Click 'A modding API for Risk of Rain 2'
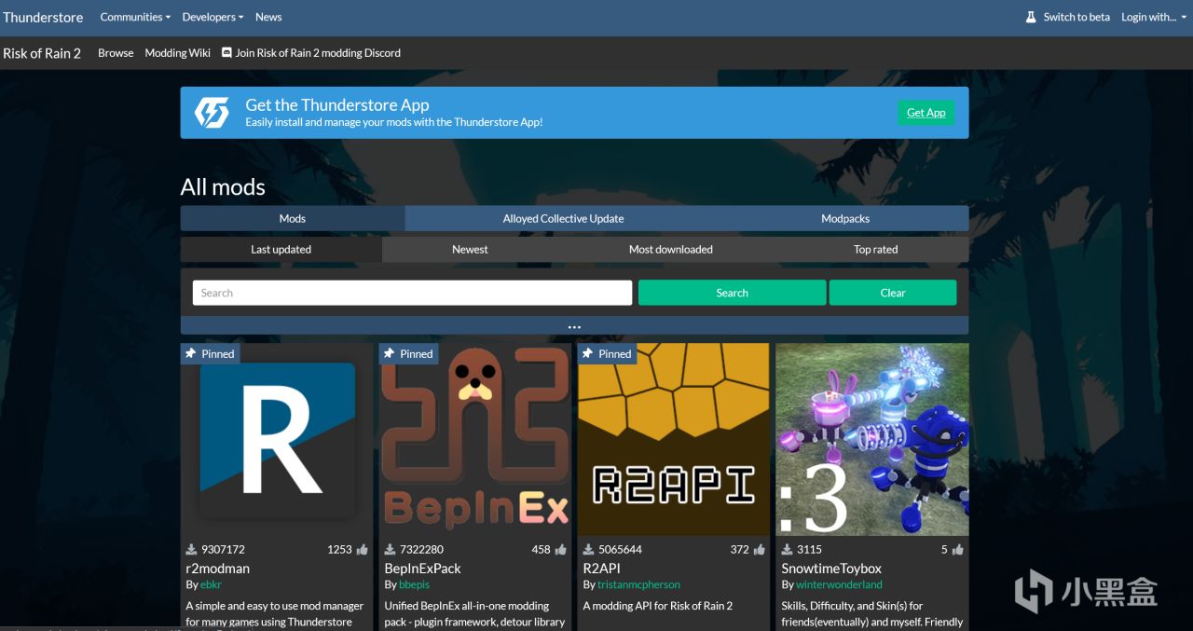 658,606
